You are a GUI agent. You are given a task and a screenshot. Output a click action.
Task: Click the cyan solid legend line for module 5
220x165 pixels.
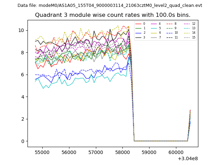154,28
